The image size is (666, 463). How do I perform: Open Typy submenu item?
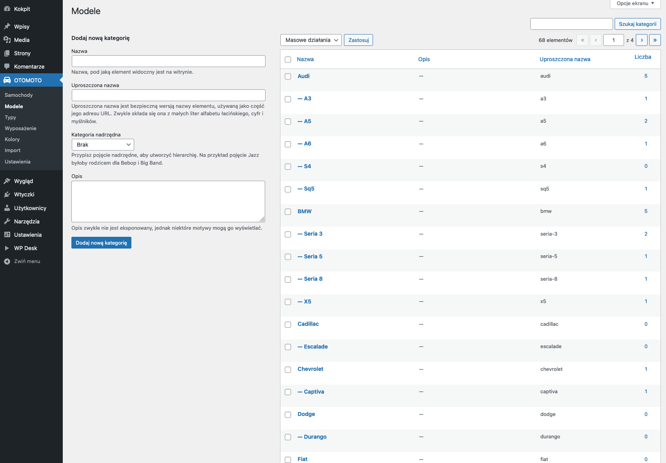[11, 118]
